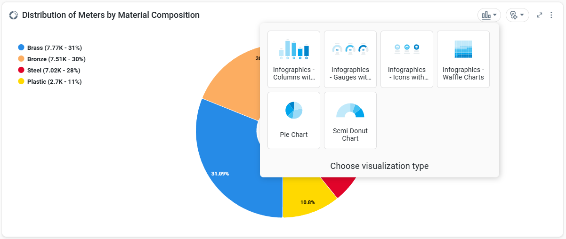Click the donut chart icon beside the title
This screenshot has width=566, height=239.
pos(13,15)
